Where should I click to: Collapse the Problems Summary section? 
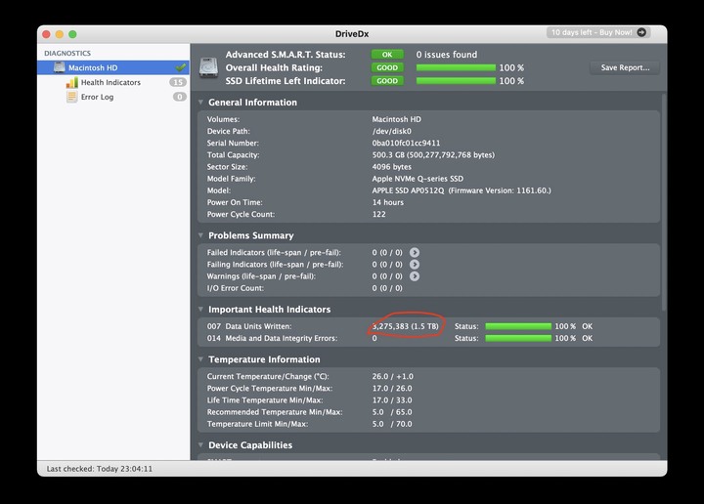[200, 235]
